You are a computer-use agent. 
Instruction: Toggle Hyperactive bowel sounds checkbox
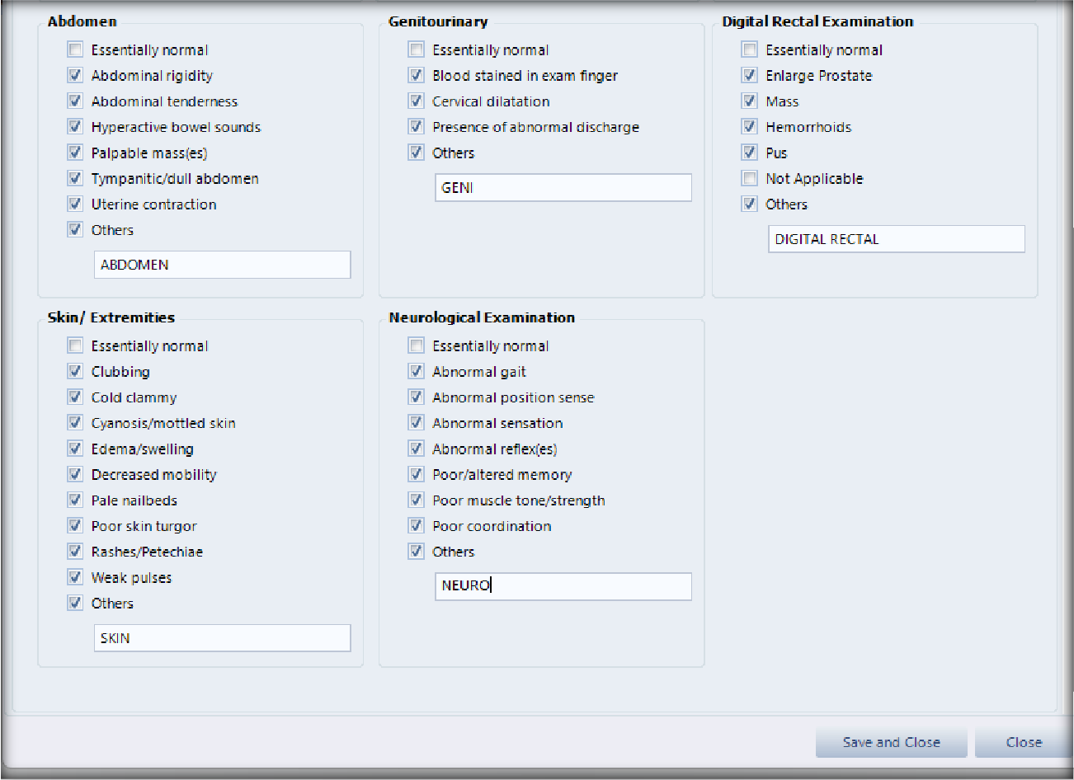76,127
